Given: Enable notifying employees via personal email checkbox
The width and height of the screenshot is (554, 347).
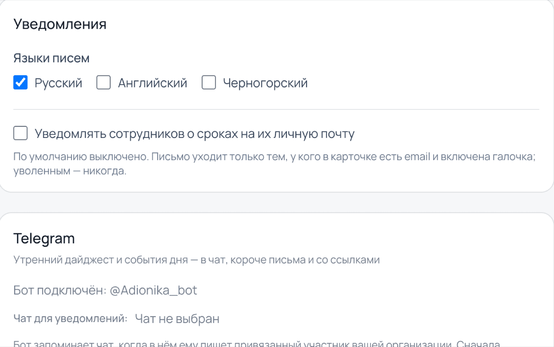Looking at the screenshot, I should coord(20,133).
